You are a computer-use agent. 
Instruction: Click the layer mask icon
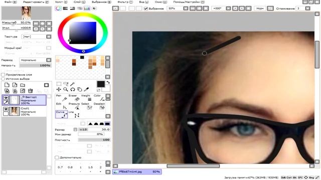pos(46,85)
